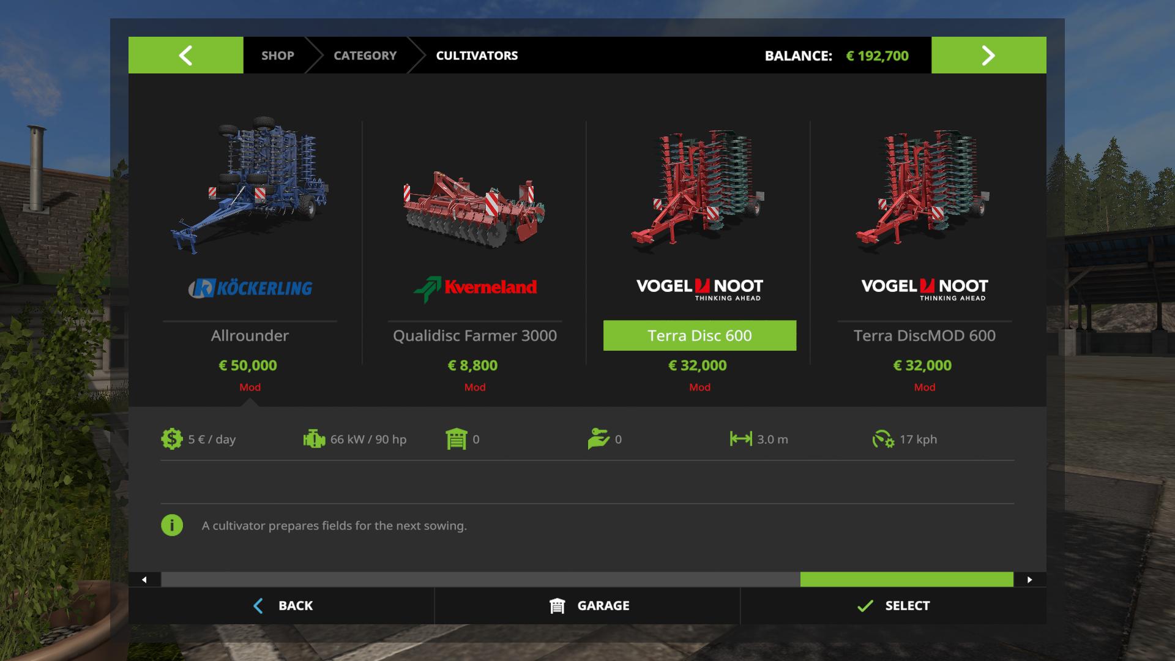Viewport: 1175px width, 661px height.
Task: Go to next page with right arrow
Action: point(988,55)
